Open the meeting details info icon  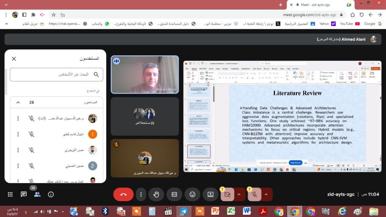[x=51, y=194]
